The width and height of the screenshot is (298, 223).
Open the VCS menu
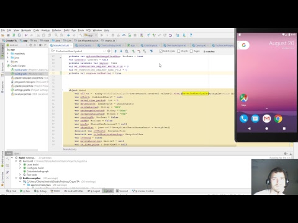click(88, 30)
